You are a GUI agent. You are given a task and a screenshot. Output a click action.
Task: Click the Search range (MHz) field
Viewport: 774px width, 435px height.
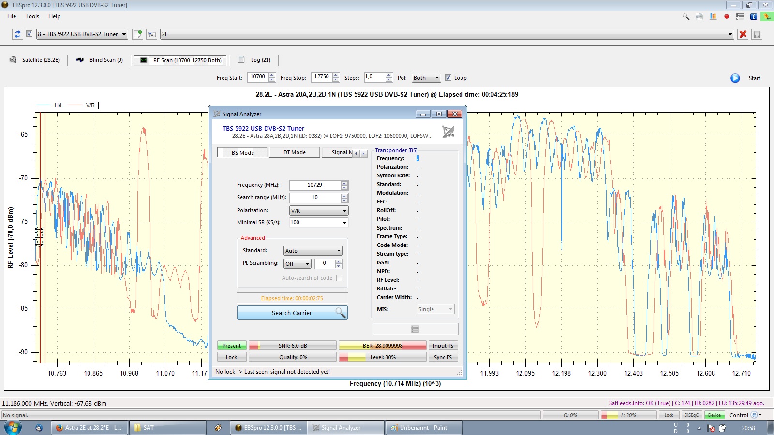click(315, 198)
